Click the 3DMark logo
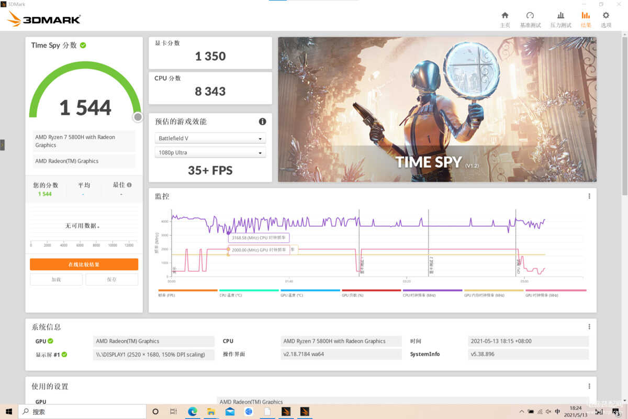Screen dimensions: 628x419 click(x=44, y=19)
